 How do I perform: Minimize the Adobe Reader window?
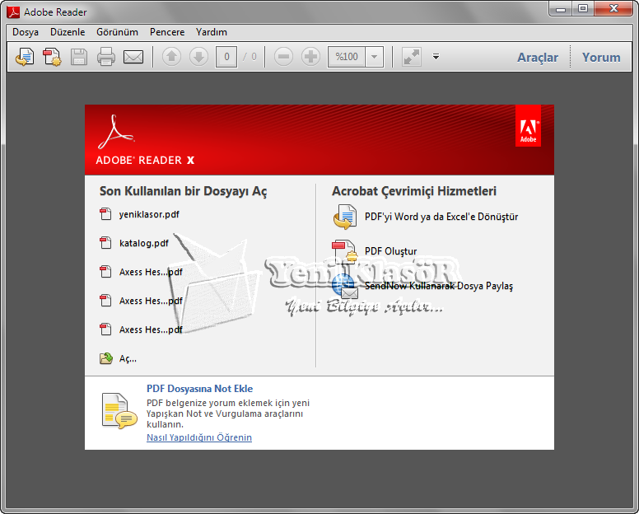(561, 9)
